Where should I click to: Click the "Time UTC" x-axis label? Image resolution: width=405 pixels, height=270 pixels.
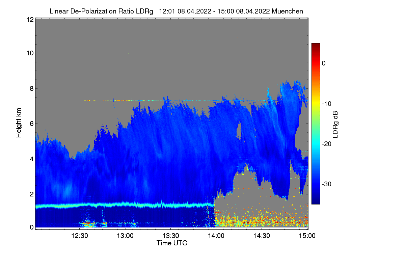172,243
